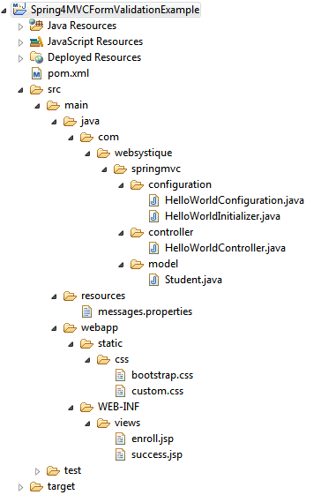Click the configuration folder icon

tap(137, 184)
